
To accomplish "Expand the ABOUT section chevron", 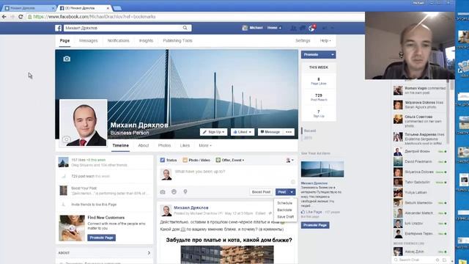I will (149, 253).
